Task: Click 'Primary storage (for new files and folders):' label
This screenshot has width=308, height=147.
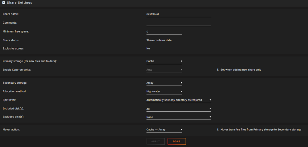Action: click(30, 61)
